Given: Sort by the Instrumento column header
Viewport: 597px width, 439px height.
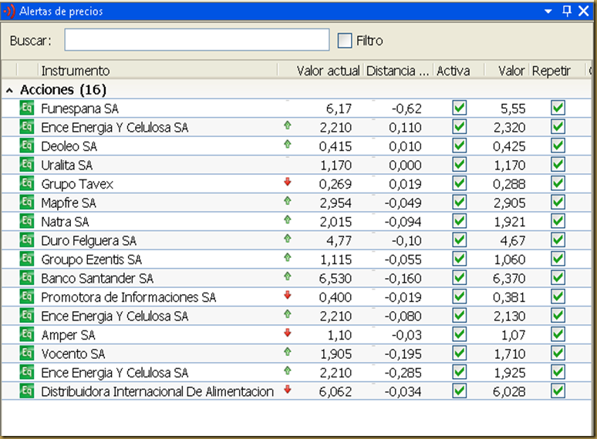Looking at the screenshot, I should pyautogui.click(x=157, y=70).
